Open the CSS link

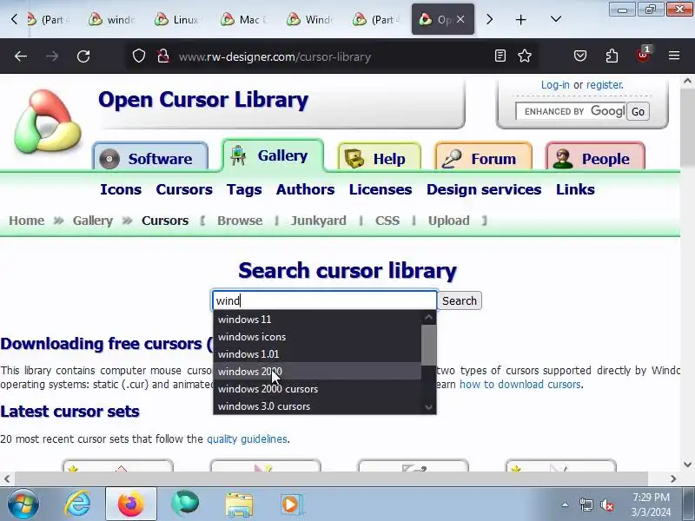pyautogui.click(x=387, y=221)
